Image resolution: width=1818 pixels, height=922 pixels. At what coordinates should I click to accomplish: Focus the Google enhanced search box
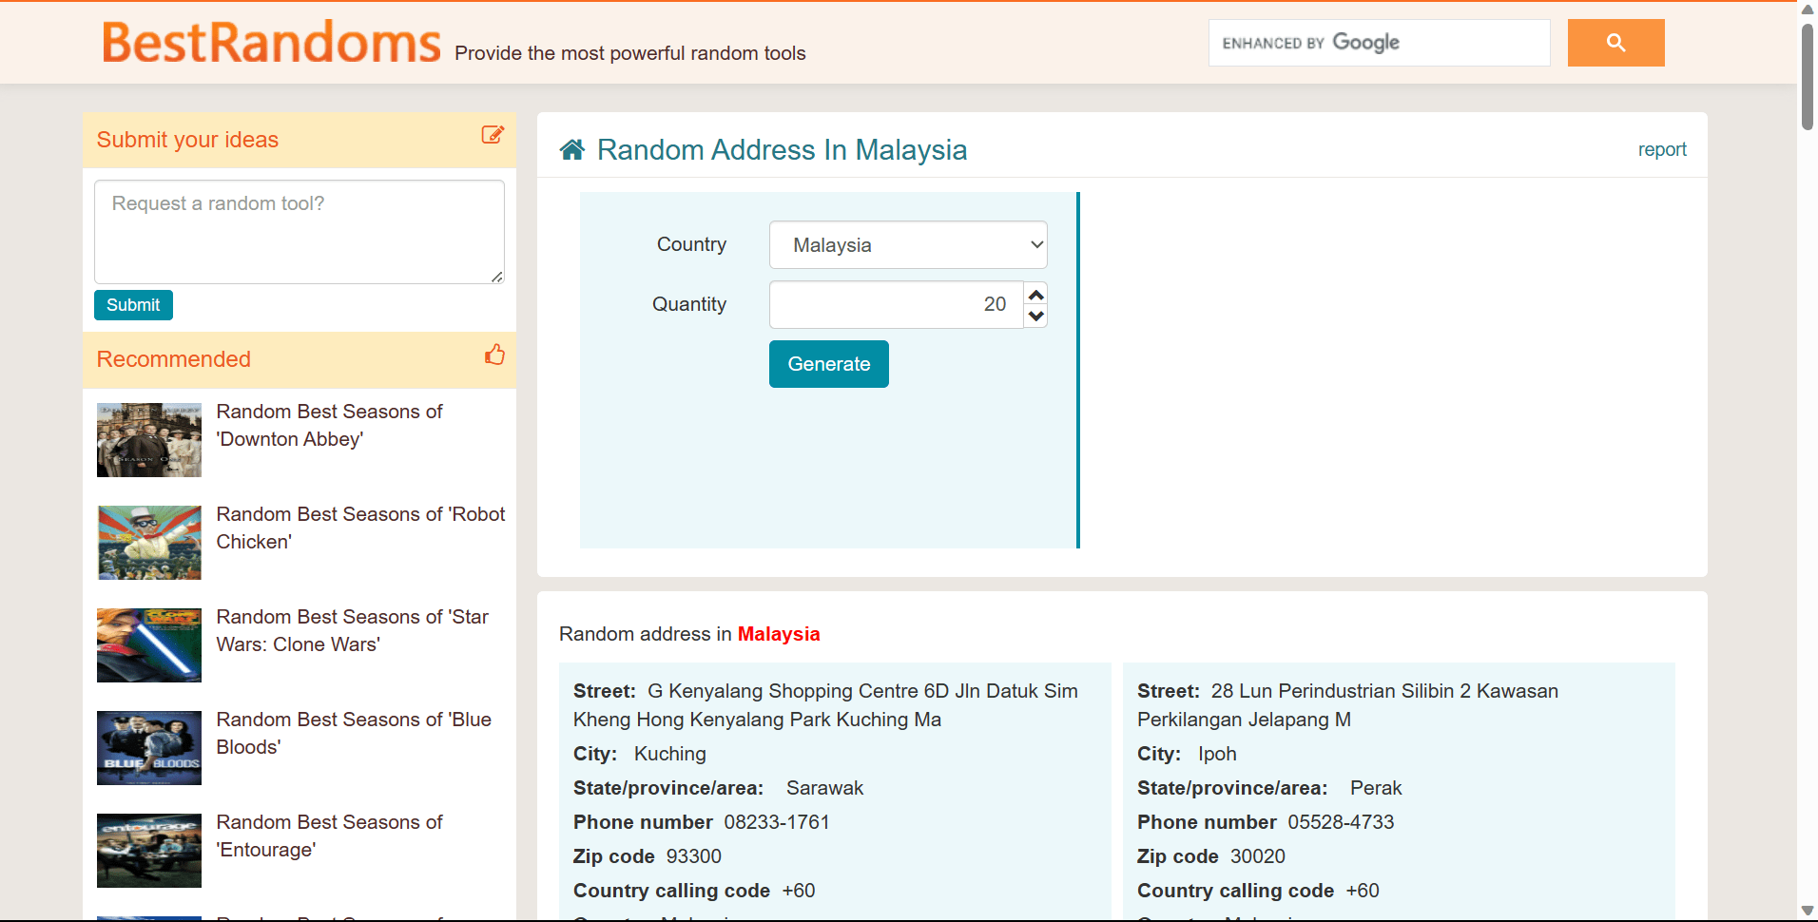[1379, 43]
